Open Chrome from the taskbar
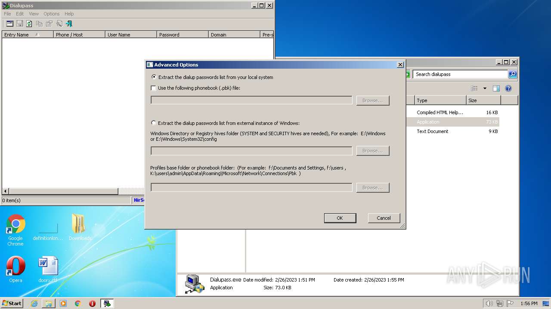The width and height of the screenshot is (551, 309). coord(78,303)
